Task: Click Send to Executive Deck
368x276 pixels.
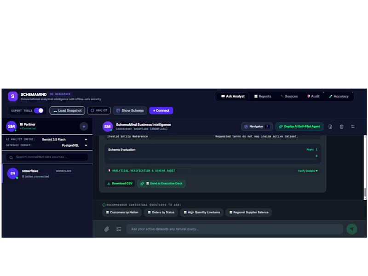Action: pyautogui.click(x=161, y=184)
